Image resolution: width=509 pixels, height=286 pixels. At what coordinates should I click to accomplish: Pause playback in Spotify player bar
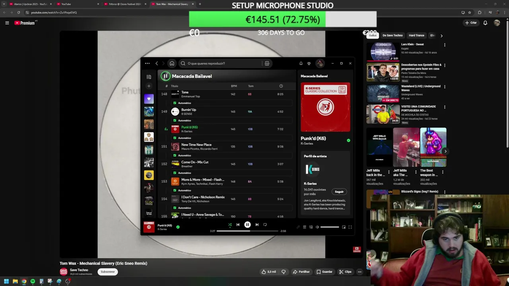247,224
